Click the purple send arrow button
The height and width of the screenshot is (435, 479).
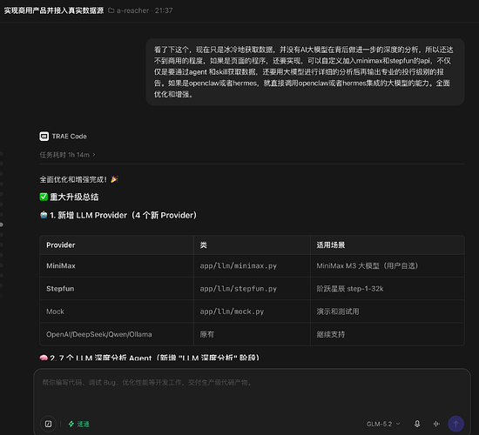455,424
